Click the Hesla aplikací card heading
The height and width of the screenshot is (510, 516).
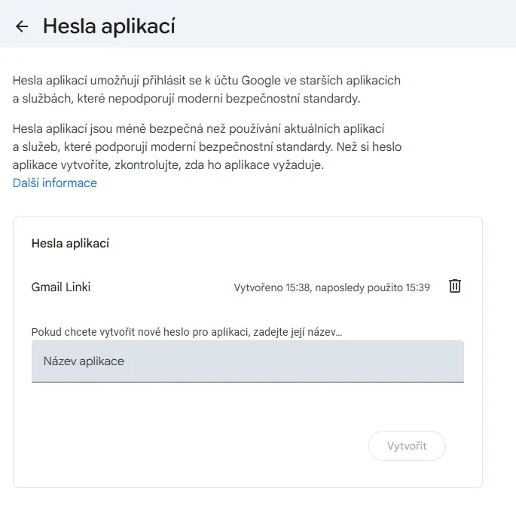[70, 244]
